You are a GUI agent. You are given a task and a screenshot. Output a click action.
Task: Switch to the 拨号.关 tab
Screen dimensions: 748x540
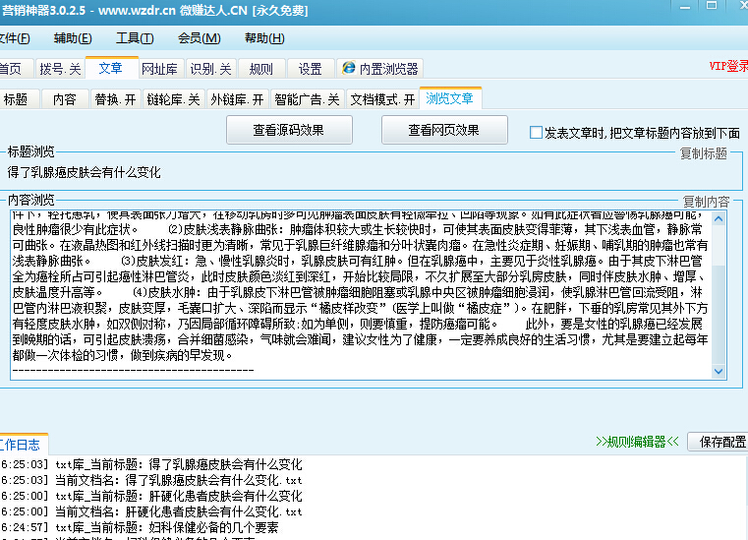(x=60, y=69)
